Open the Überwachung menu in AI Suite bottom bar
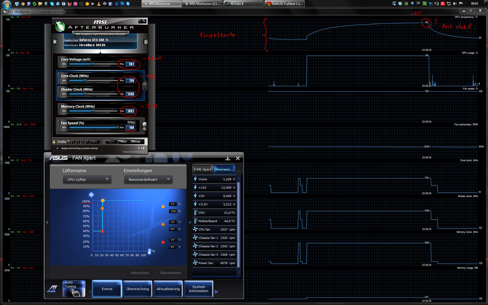Viewport: 488px width, 305px height. [138, 289]
